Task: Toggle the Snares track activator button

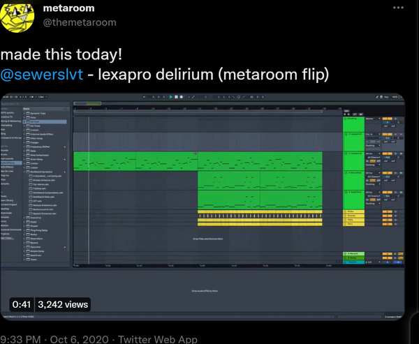Action: 387,216
